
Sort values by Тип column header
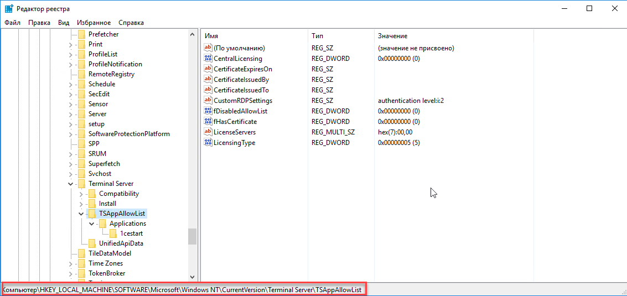pos(341,36)
